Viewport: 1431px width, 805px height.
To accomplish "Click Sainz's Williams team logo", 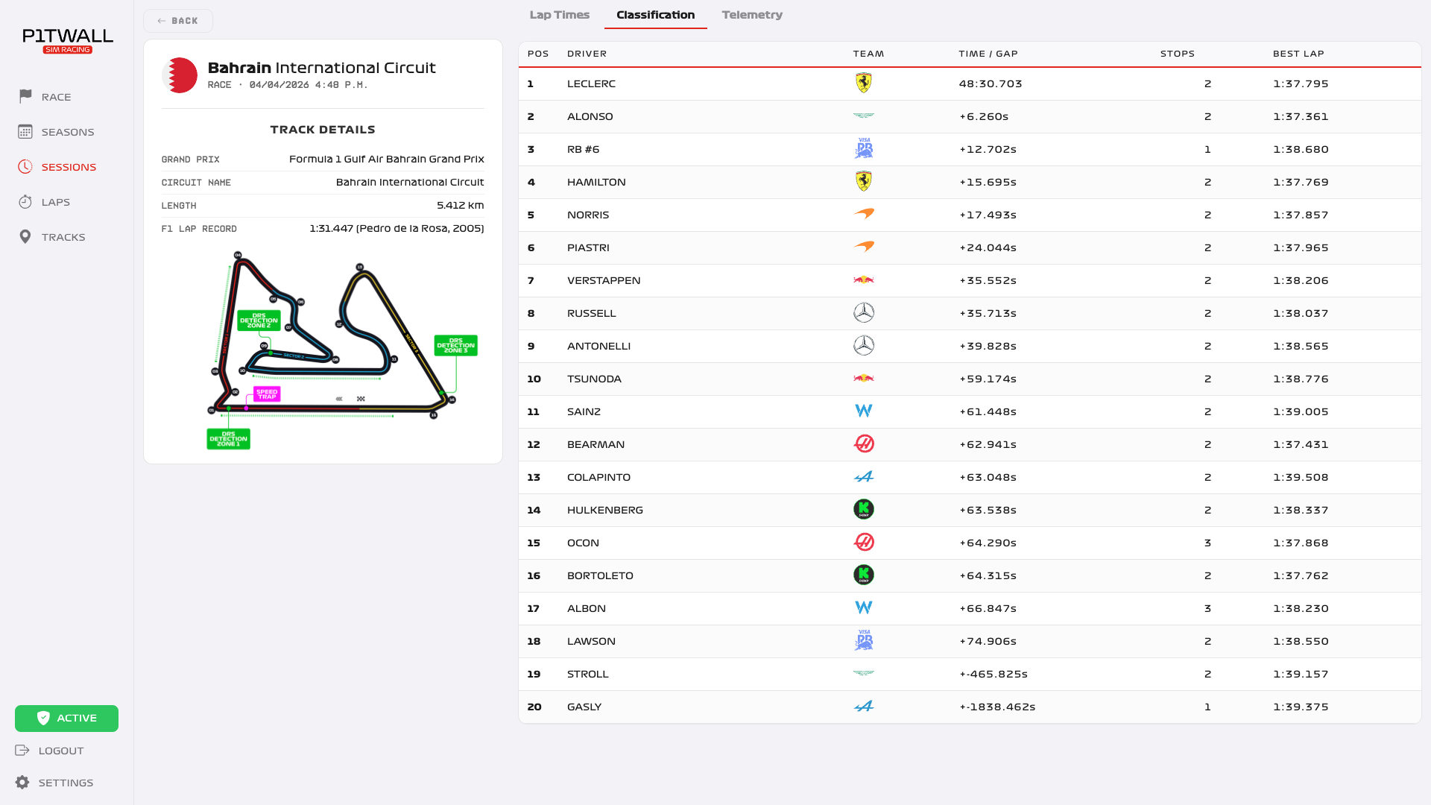I will (864, 411).
